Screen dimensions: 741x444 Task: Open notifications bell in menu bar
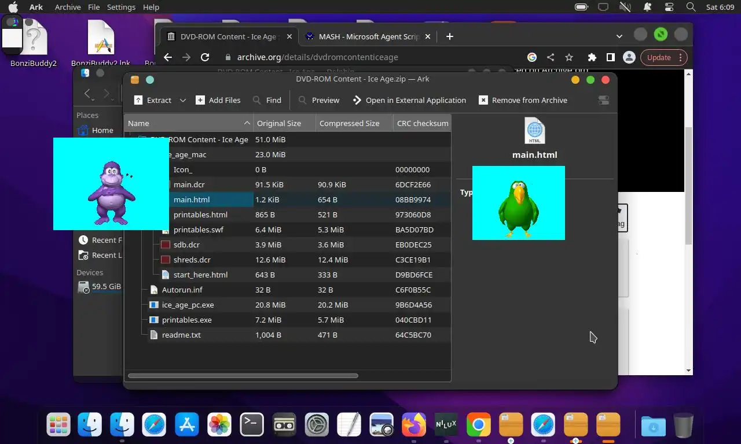(x=647, y=7)
